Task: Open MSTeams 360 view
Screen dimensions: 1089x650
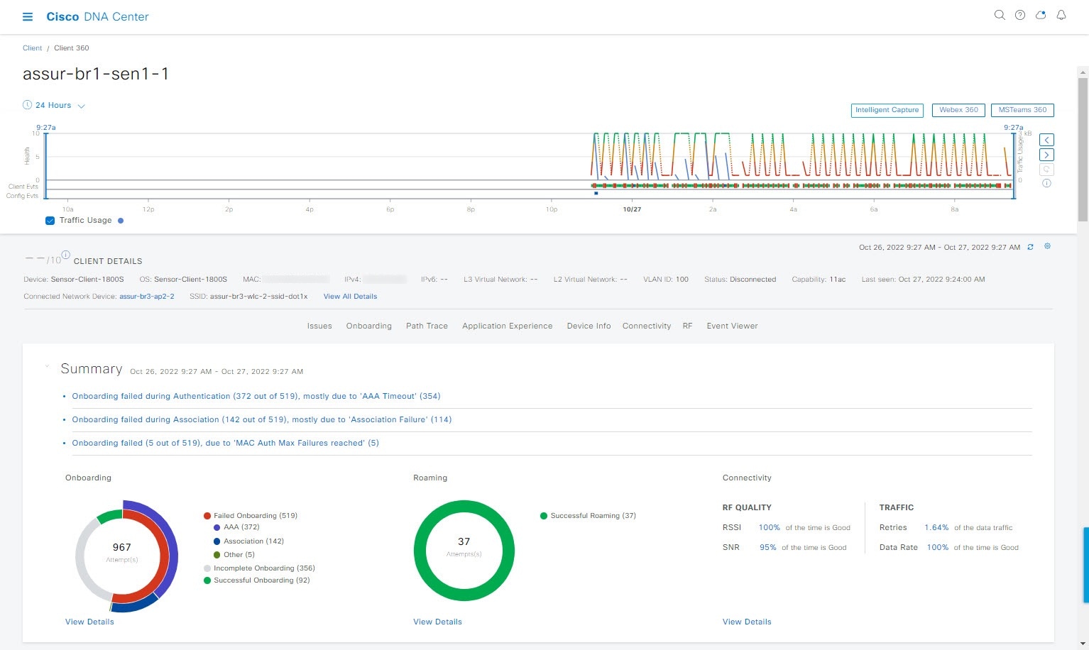Action: (x=1022, y=110)
